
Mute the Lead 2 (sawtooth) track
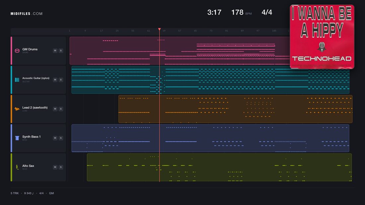[x=55, y=109]
